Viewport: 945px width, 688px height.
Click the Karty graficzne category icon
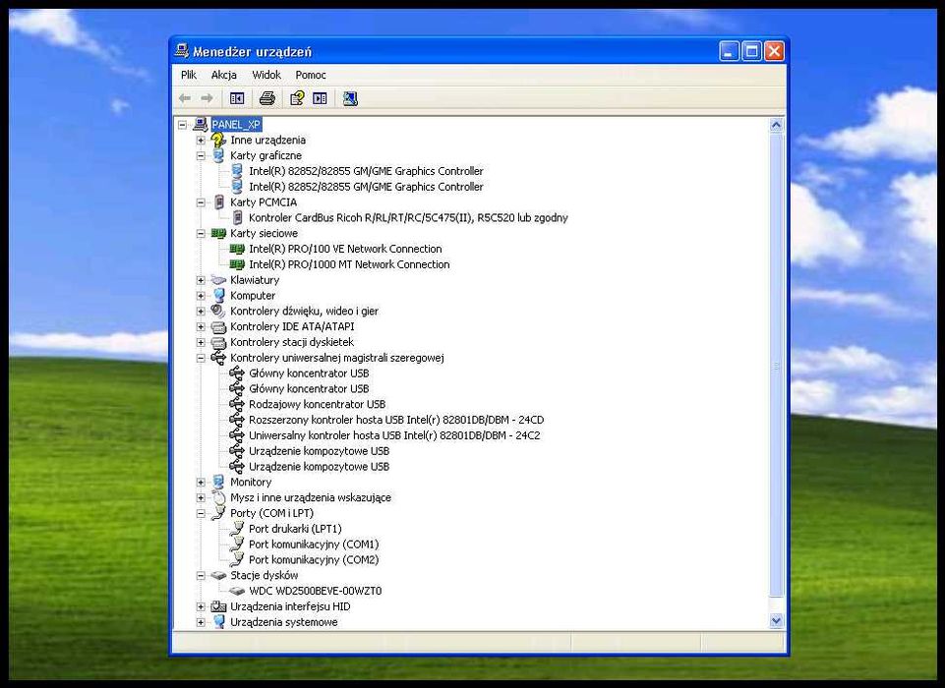click(x=218, y=155)
